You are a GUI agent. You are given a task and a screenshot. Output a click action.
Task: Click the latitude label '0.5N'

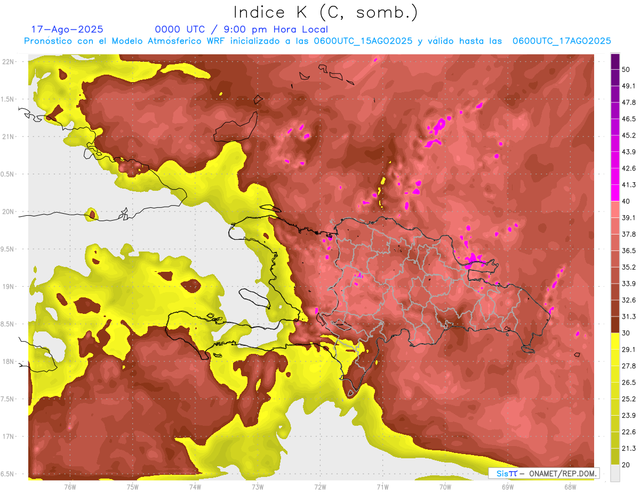[x=7, y=174]
